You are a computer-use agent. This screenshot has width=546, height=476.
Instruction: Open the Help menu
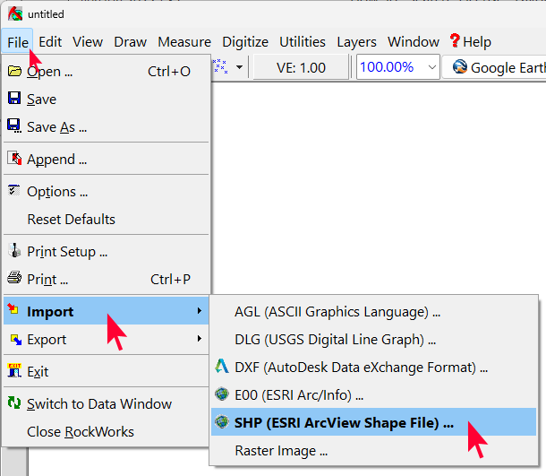point(470,41)
